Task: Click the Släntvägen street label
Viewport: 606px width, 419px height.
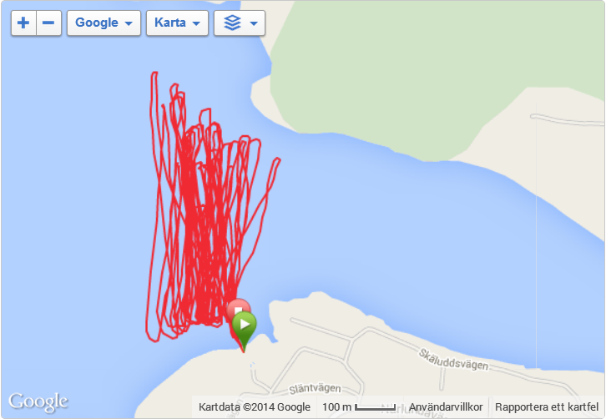Action: point(315,388)
